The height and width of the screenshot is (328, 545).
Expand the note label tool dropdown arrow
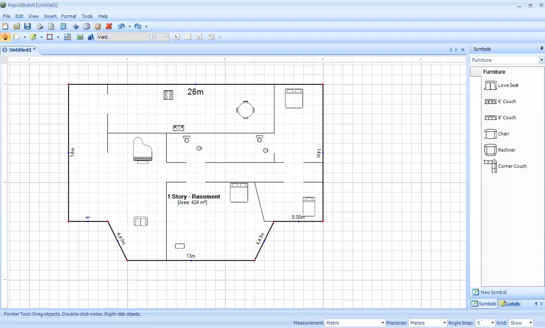click(41, 37)
